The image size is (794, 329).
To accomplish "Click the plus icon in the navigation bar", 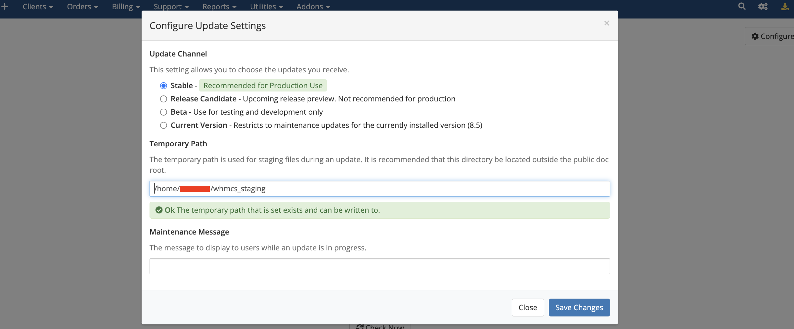I will point(5,6).
